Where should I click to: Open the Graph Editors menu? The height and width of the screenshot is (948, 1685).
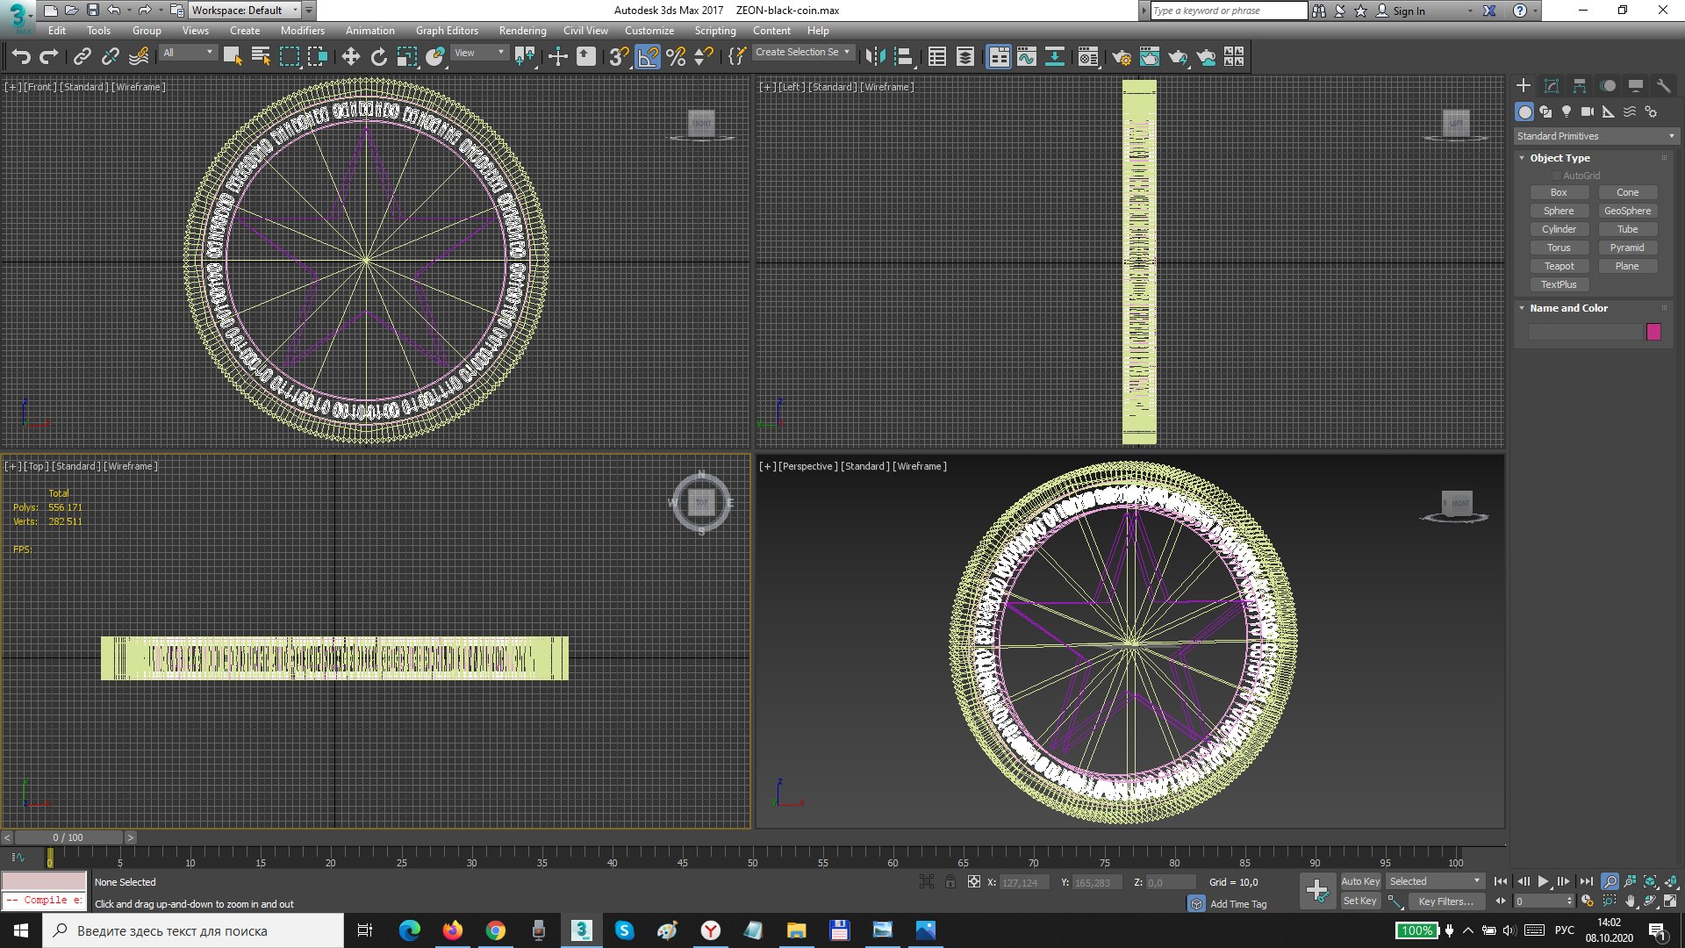pyautogui.click(x=447, y=31)
